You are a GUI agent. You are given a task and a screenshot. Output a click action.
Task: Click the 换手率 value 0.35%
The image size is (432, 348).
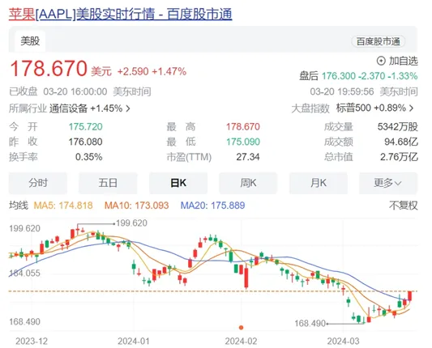(88, 157)
